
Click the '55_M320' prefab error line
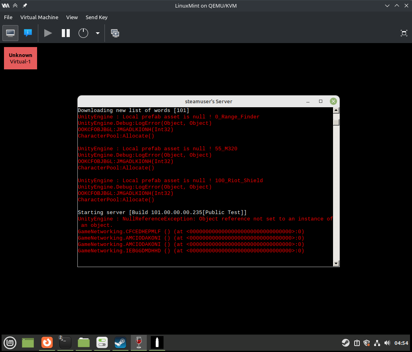(x=158, y=149)
